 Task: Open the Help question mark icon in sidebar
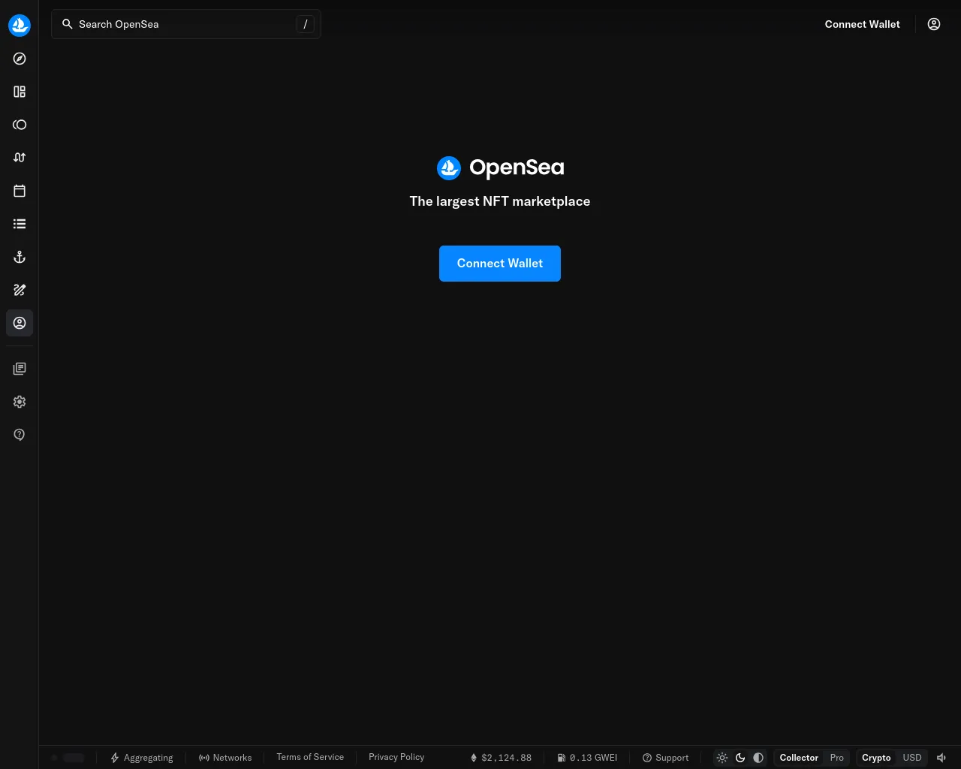tap(20, 435)
